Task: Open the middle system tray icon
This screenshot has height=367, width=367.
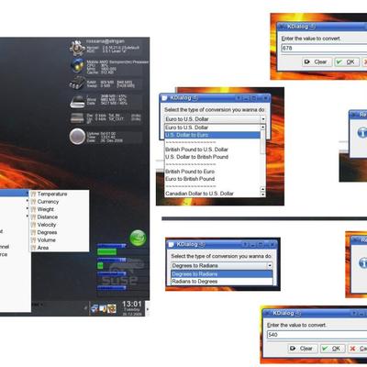Action: [x=103, y=308]
